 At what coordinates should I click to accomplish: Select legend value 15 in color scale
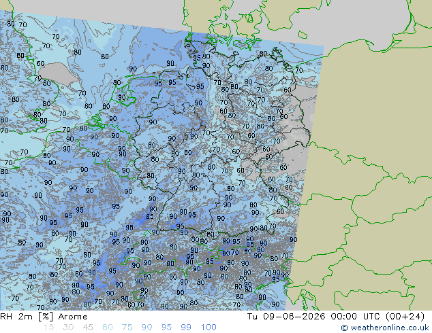48,328
